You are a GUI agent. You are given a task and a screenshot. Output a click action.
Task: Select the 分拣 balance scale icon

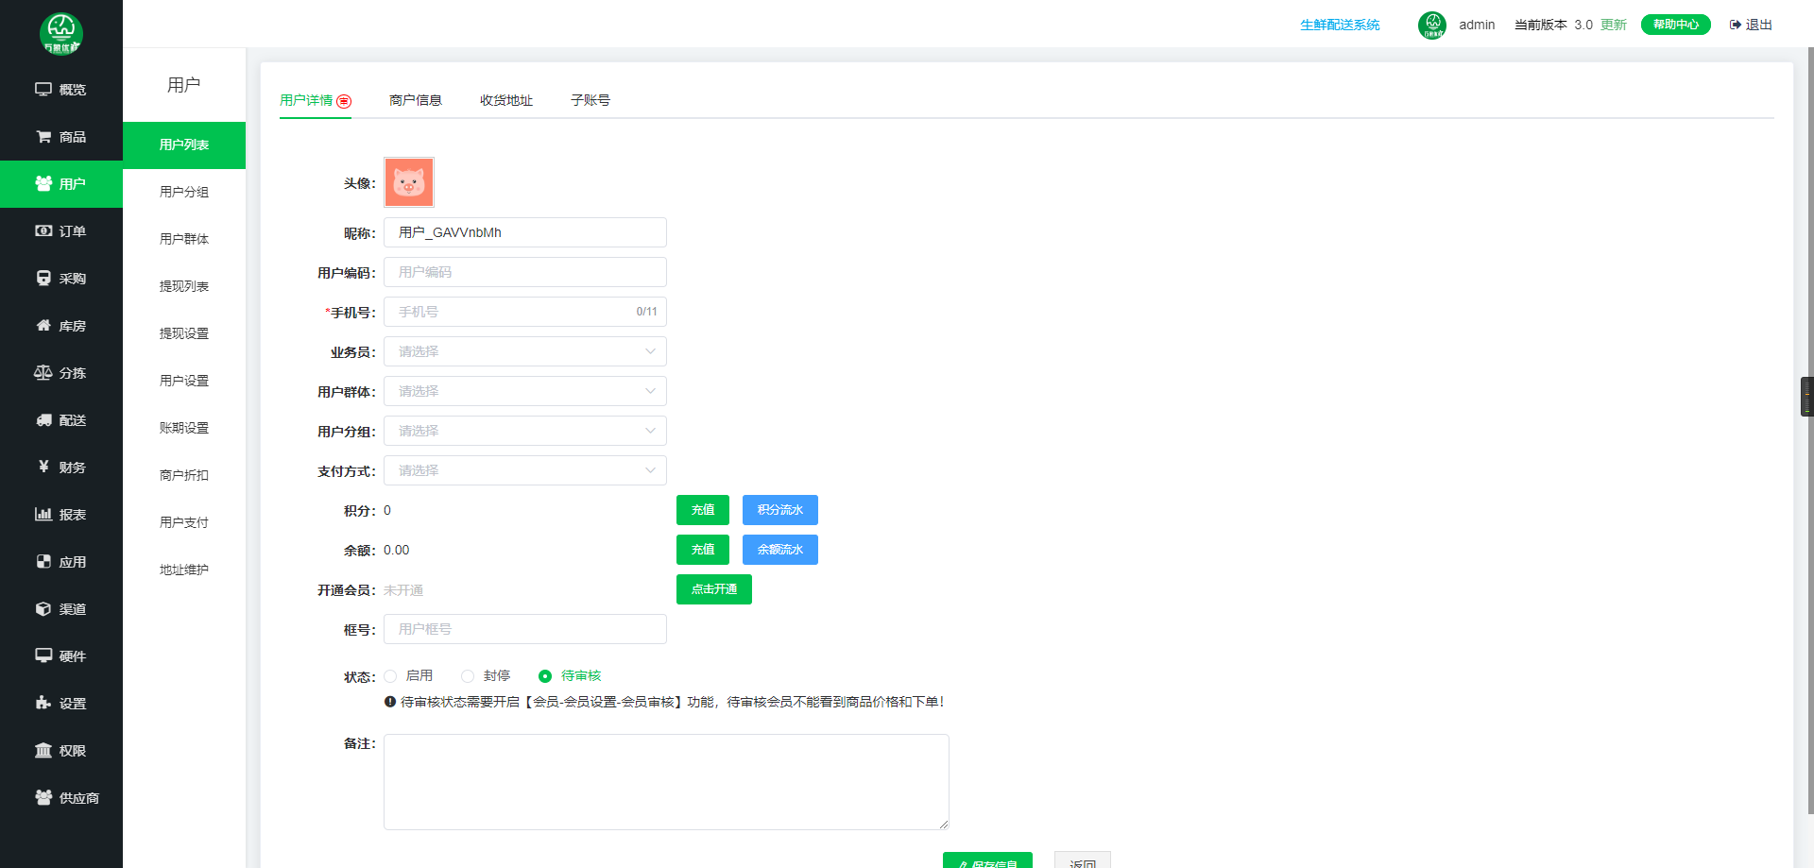point(43,373)
